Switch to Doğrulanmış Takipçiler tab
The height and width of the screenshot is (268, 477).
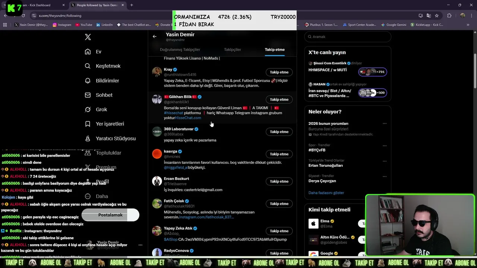[x=180, y=50]
